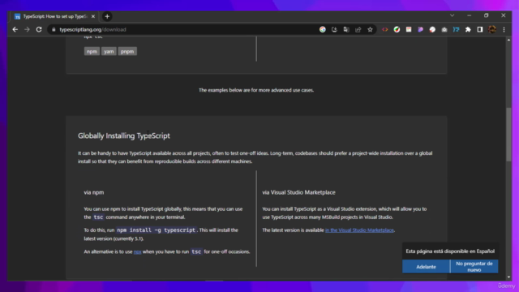The height and width of the screenshot is (292, 519).
Task: Open the tab search chevron
Action: point(453,15)
